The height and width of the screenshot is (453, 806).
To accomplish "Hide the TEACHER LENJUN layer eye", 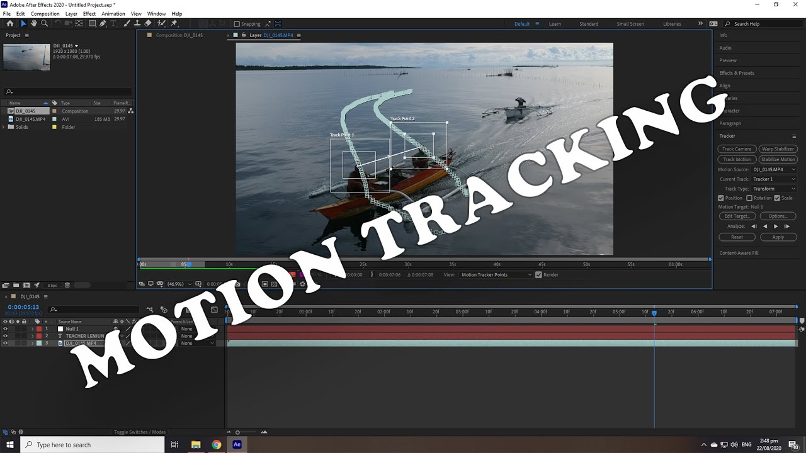I will [5, 336].
